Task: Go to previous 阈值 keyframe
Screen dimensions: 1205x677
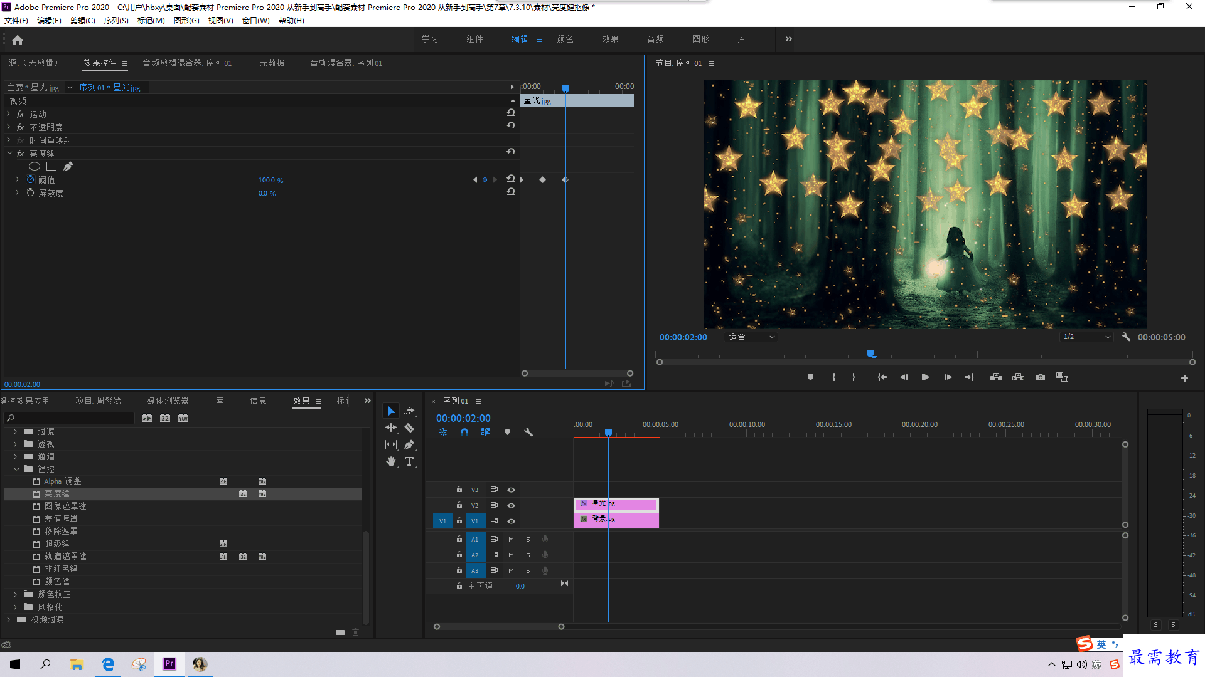Action: 475,180
